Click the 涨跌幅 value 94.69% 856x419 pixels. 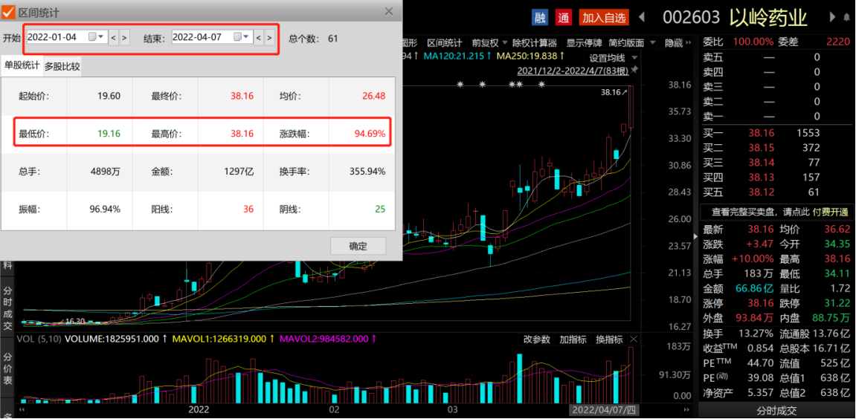[x=371, y=133]
